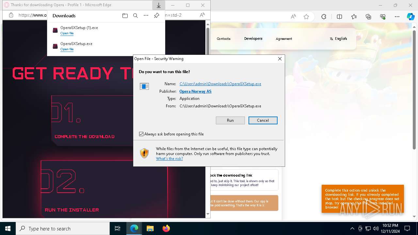Click Microsoft Edge taskbar icon

(x=134, y=228)
